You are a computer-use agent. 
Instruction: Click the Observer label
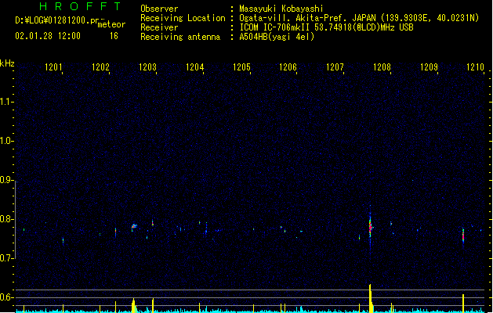[x=159, y=9]
